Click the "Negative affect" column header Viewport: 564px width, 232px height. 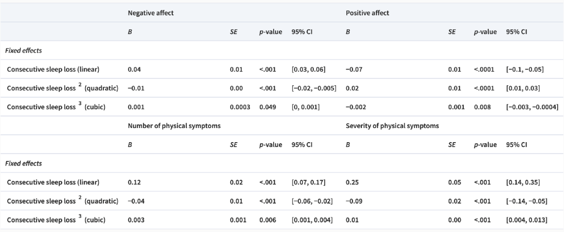[x=151, y=13]
